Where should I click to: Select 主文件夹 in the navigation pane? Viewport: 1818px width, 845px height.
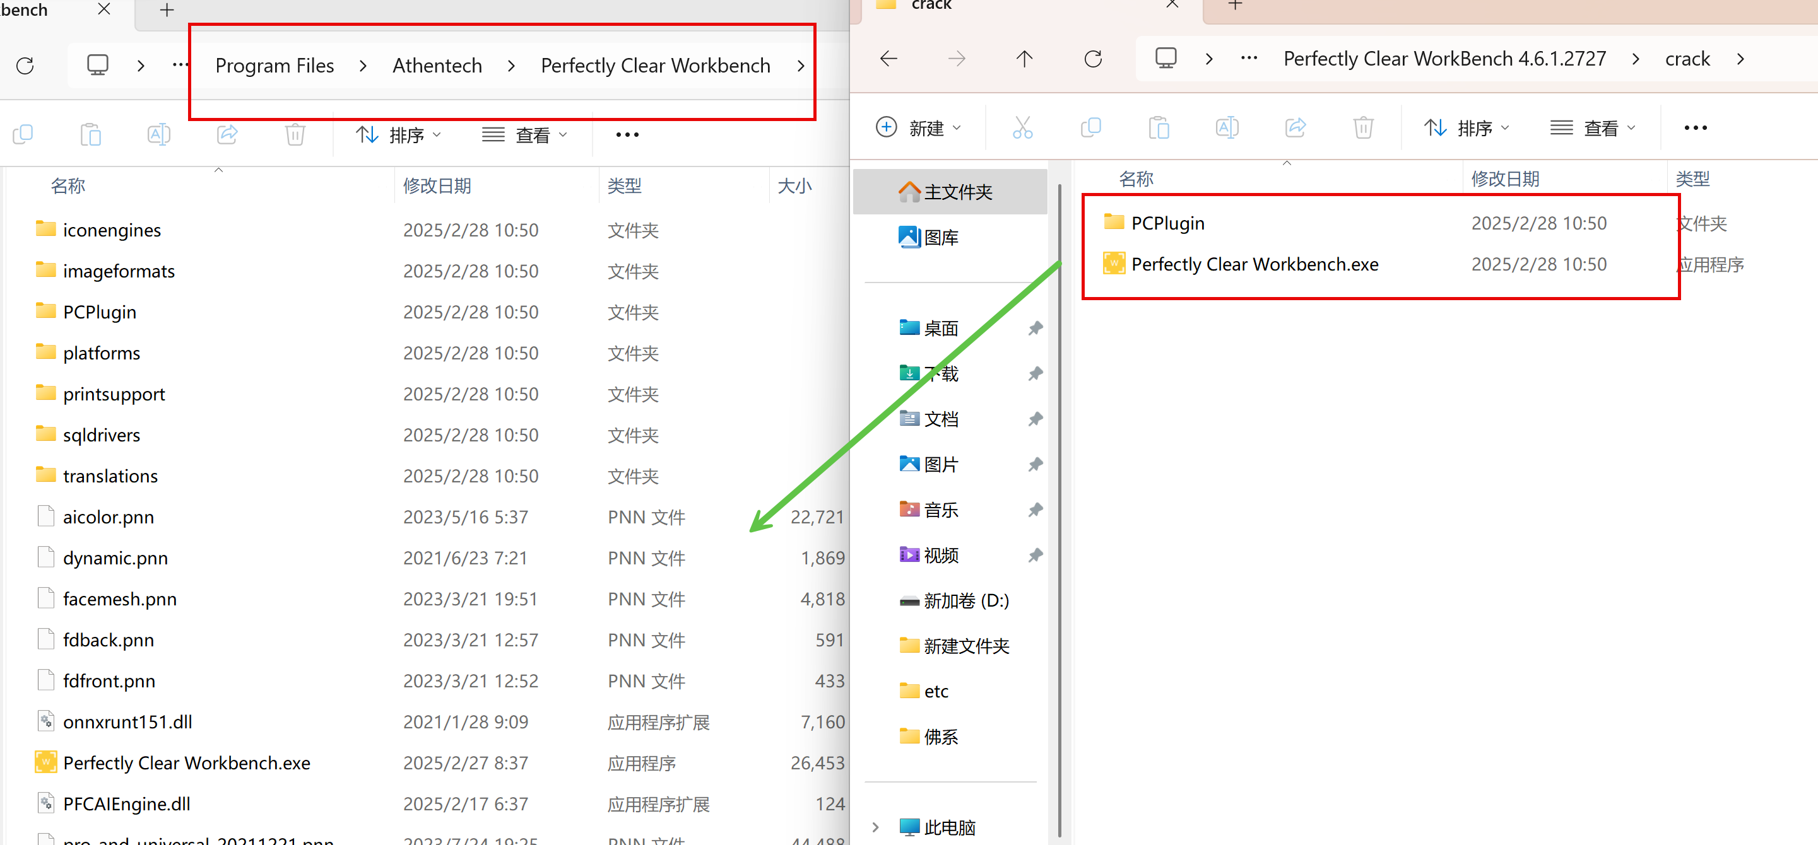pos(957,192)
